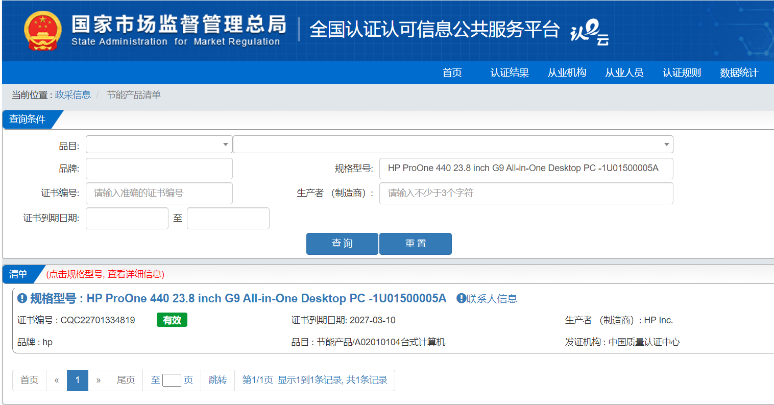Viewport: 774px width, 405px height.
Task: Click the info icon beside 联系人信息
Action: point(461,298)
